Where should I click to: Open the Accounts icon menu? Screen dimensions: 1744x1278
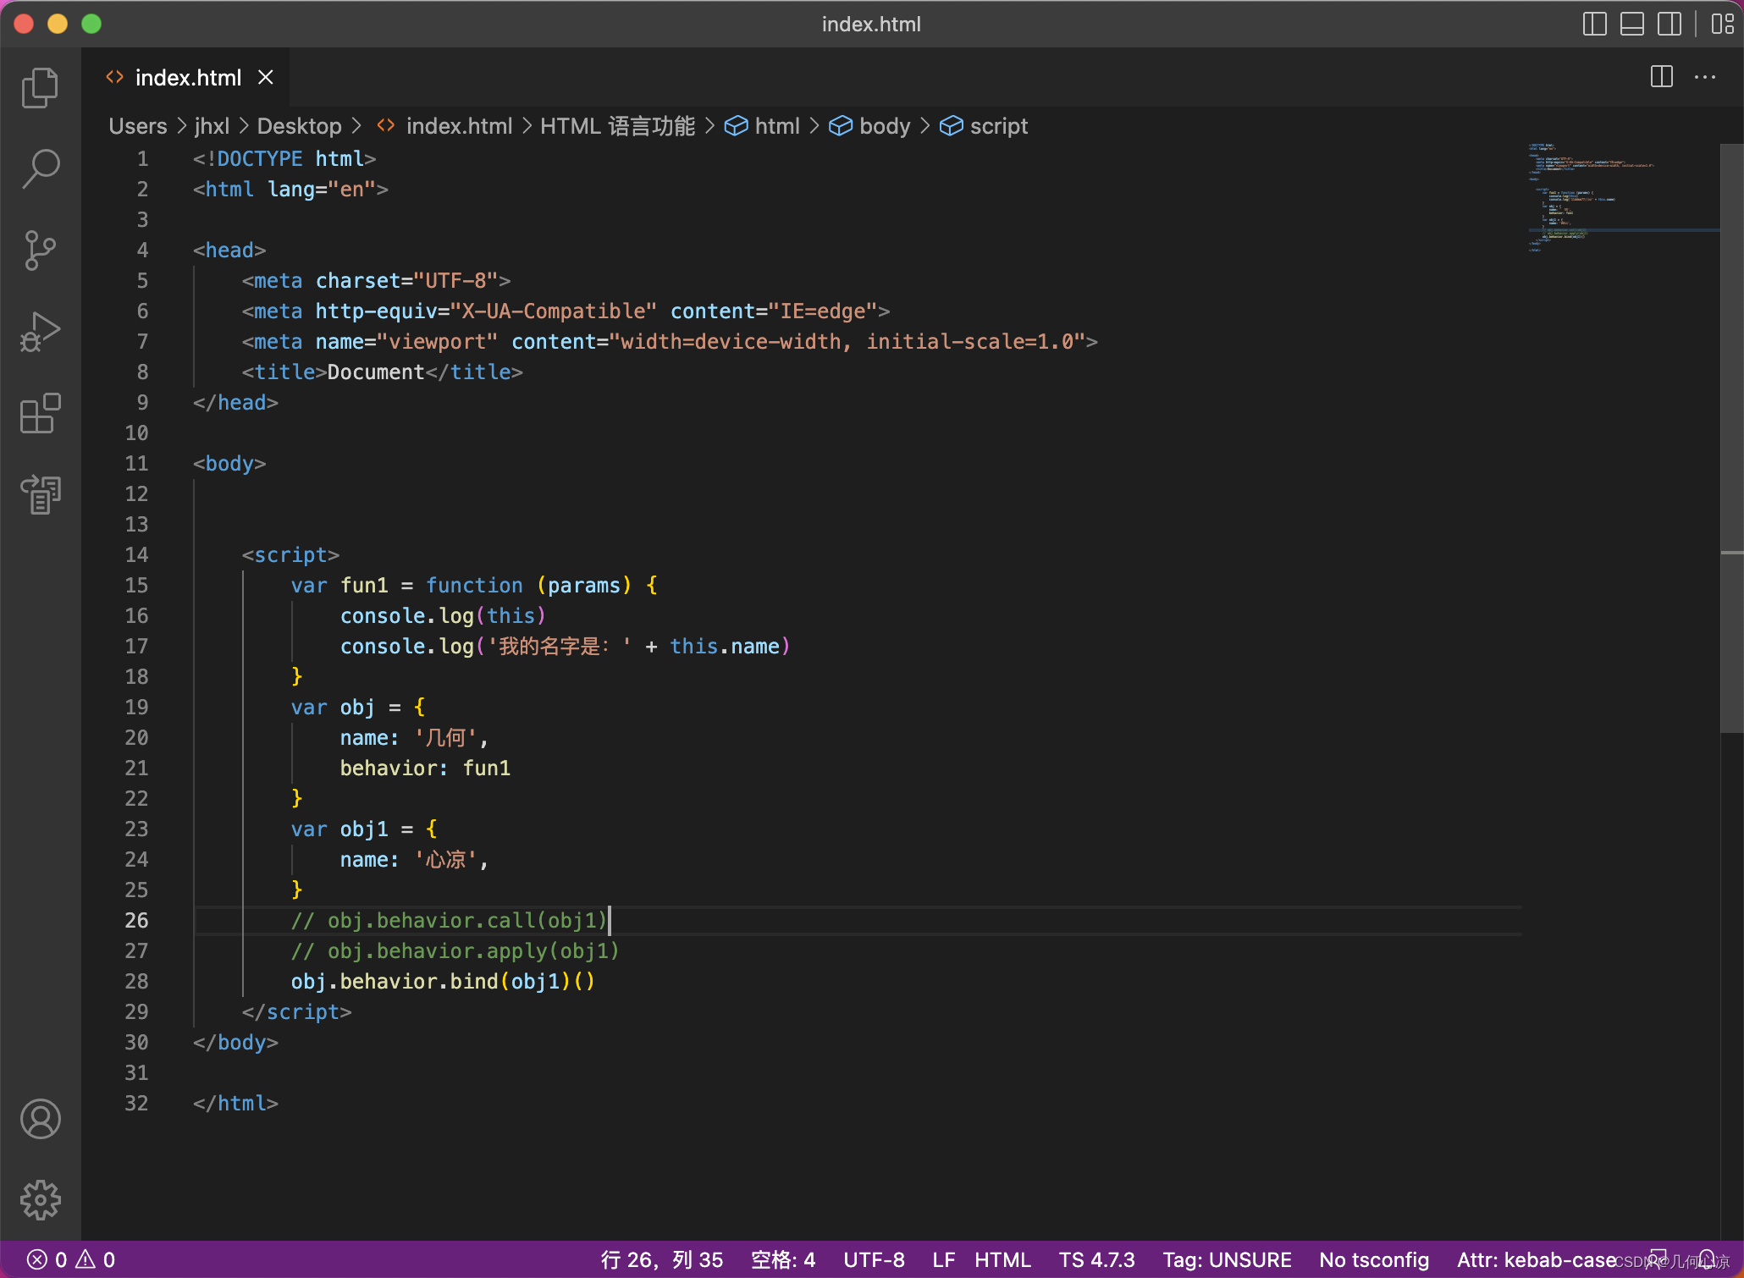point(40,1119)
